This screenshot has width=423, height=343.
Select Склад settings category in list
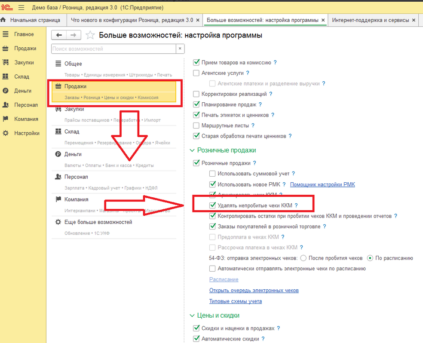pos(114,137)
